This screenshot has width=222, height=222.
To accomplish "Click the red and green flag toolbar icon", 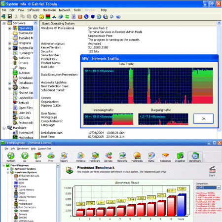I will click(x=48, y=16).
